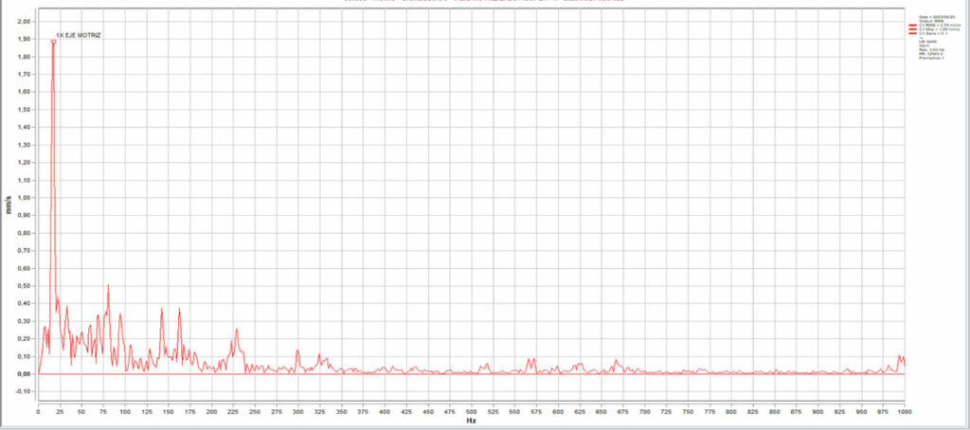This screenshot has height=430, width=970.
Task: Click the "75" tick on the frequency axis
Action: [103, 411]
